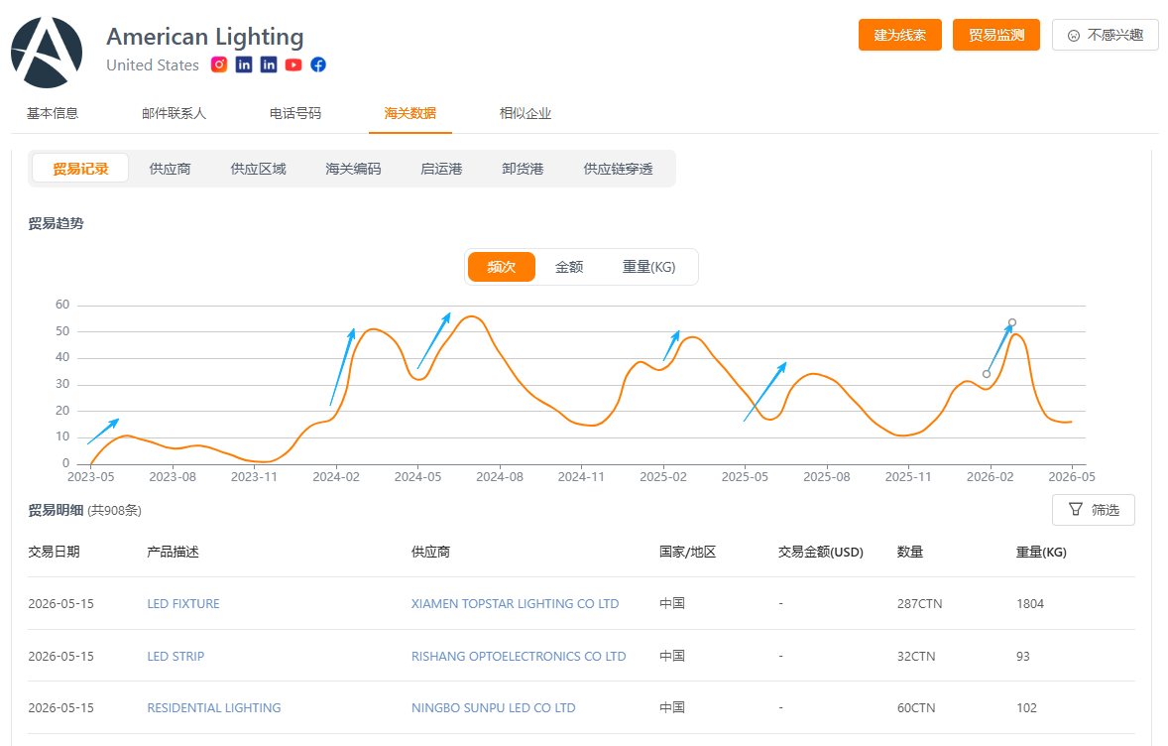Switch to the 电话号码 tab

(295, 113)
